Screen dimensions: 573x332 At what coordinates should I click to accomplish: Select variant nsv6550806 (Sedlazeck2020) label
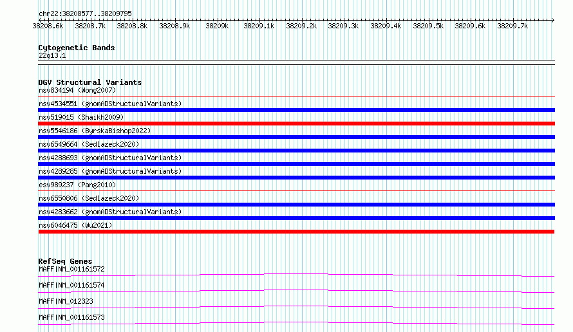tap(89, 198)
